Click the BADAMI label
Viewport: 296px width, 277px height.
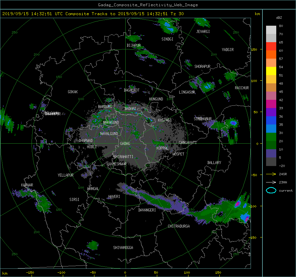coord(130,109)
